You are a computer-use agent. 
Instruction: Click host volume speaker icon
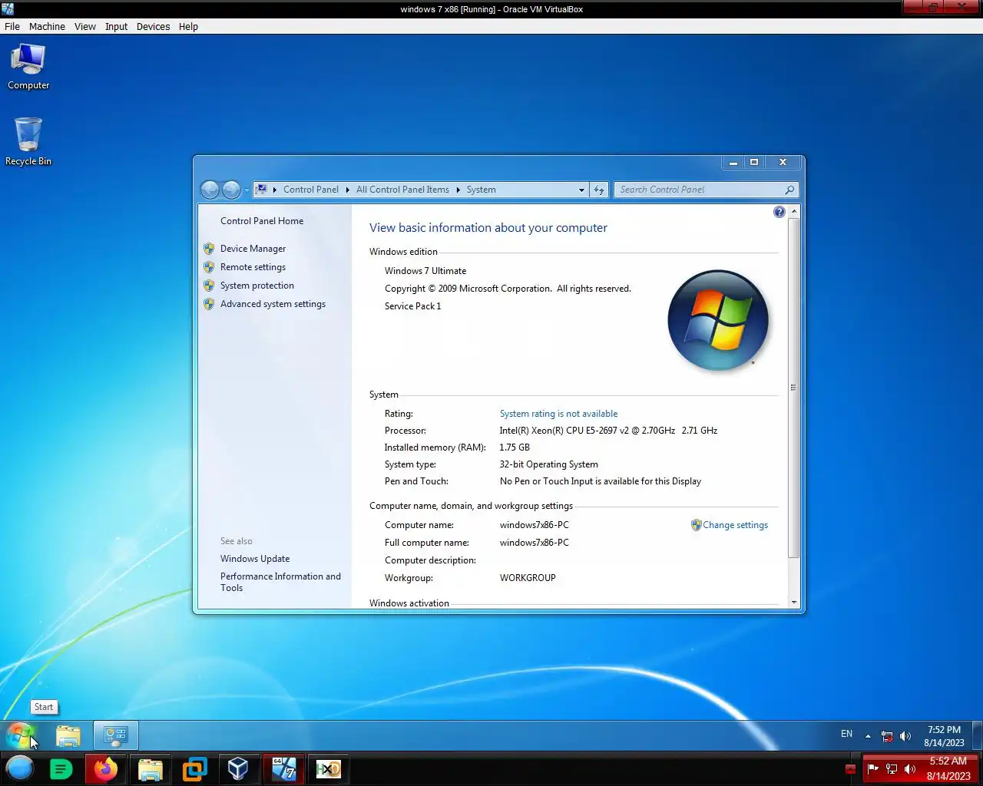click(910, 768)
